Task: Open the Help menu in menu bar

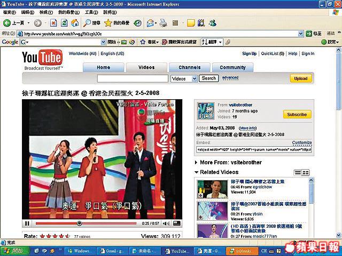Action: click(110, 12)
